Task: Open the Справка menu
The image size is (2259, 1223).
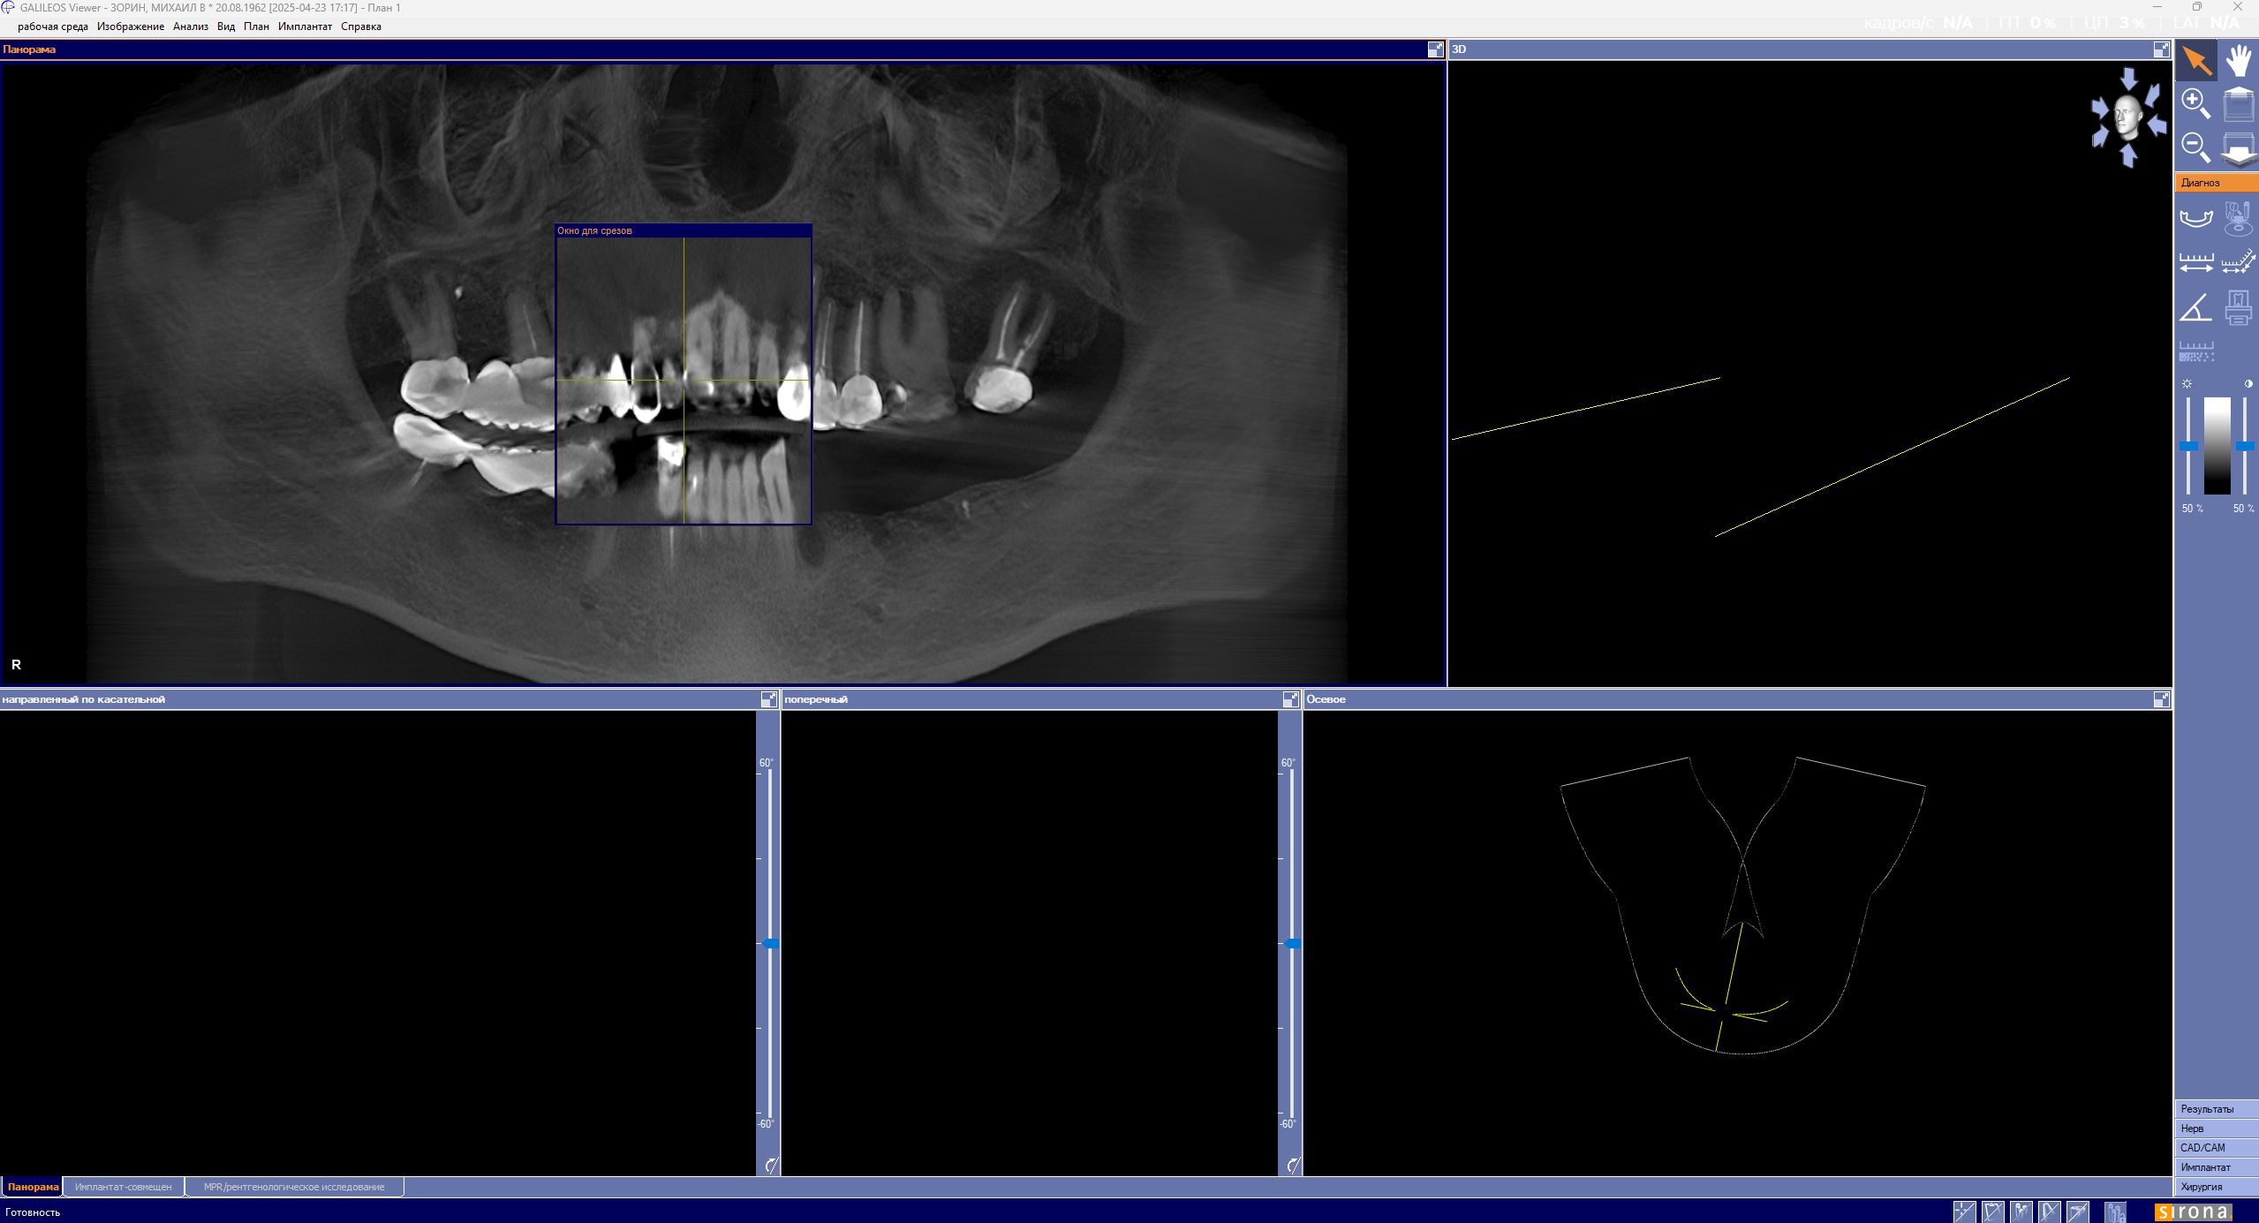Action: [361, 26]
